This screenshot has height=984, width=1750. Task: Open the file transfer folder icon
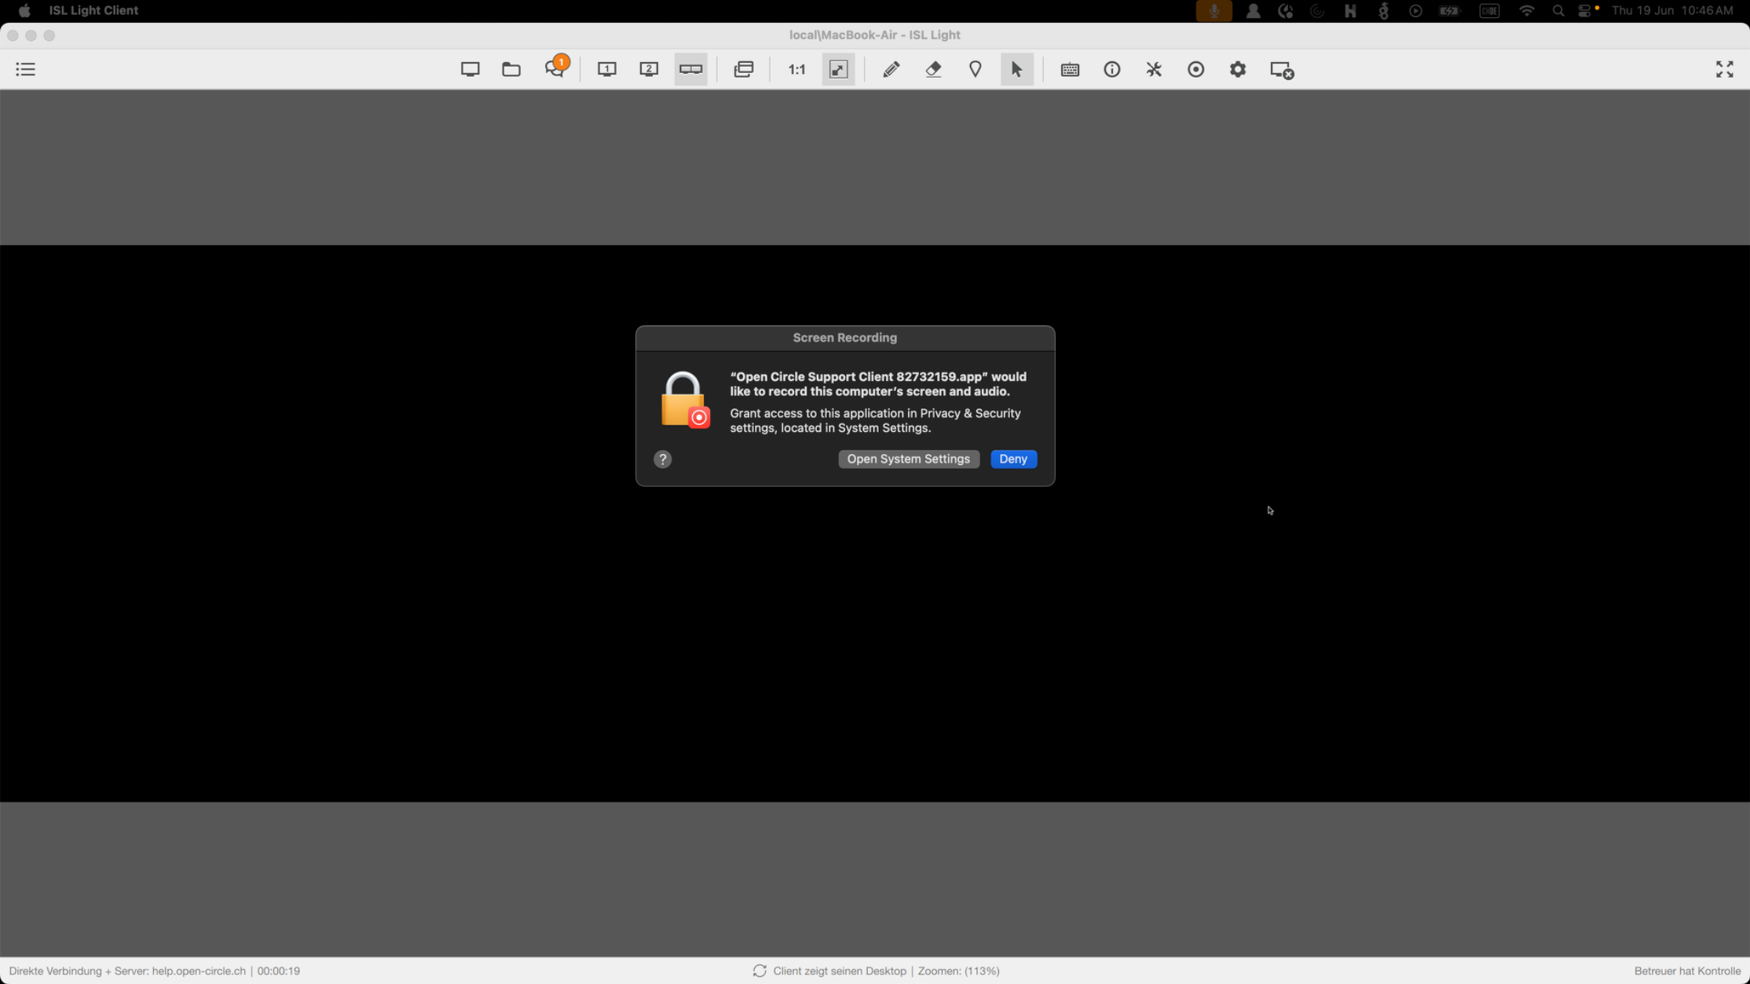click(511, 69)
